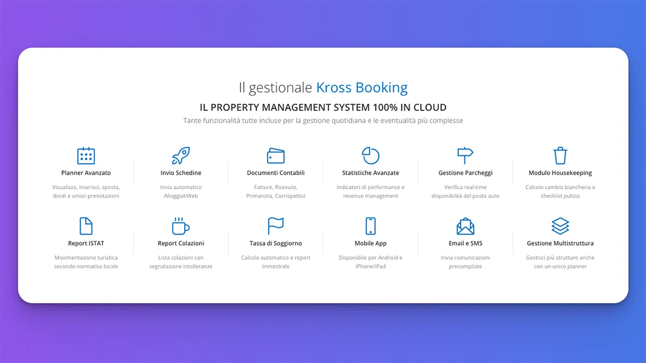
Task: Select the Report ISTAT label
Action: pyautogui.click(x=86, y=244)
